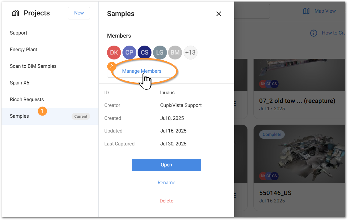The image size is (348, 220).
Task: Select Support in the project list
Action: [19, 33]
